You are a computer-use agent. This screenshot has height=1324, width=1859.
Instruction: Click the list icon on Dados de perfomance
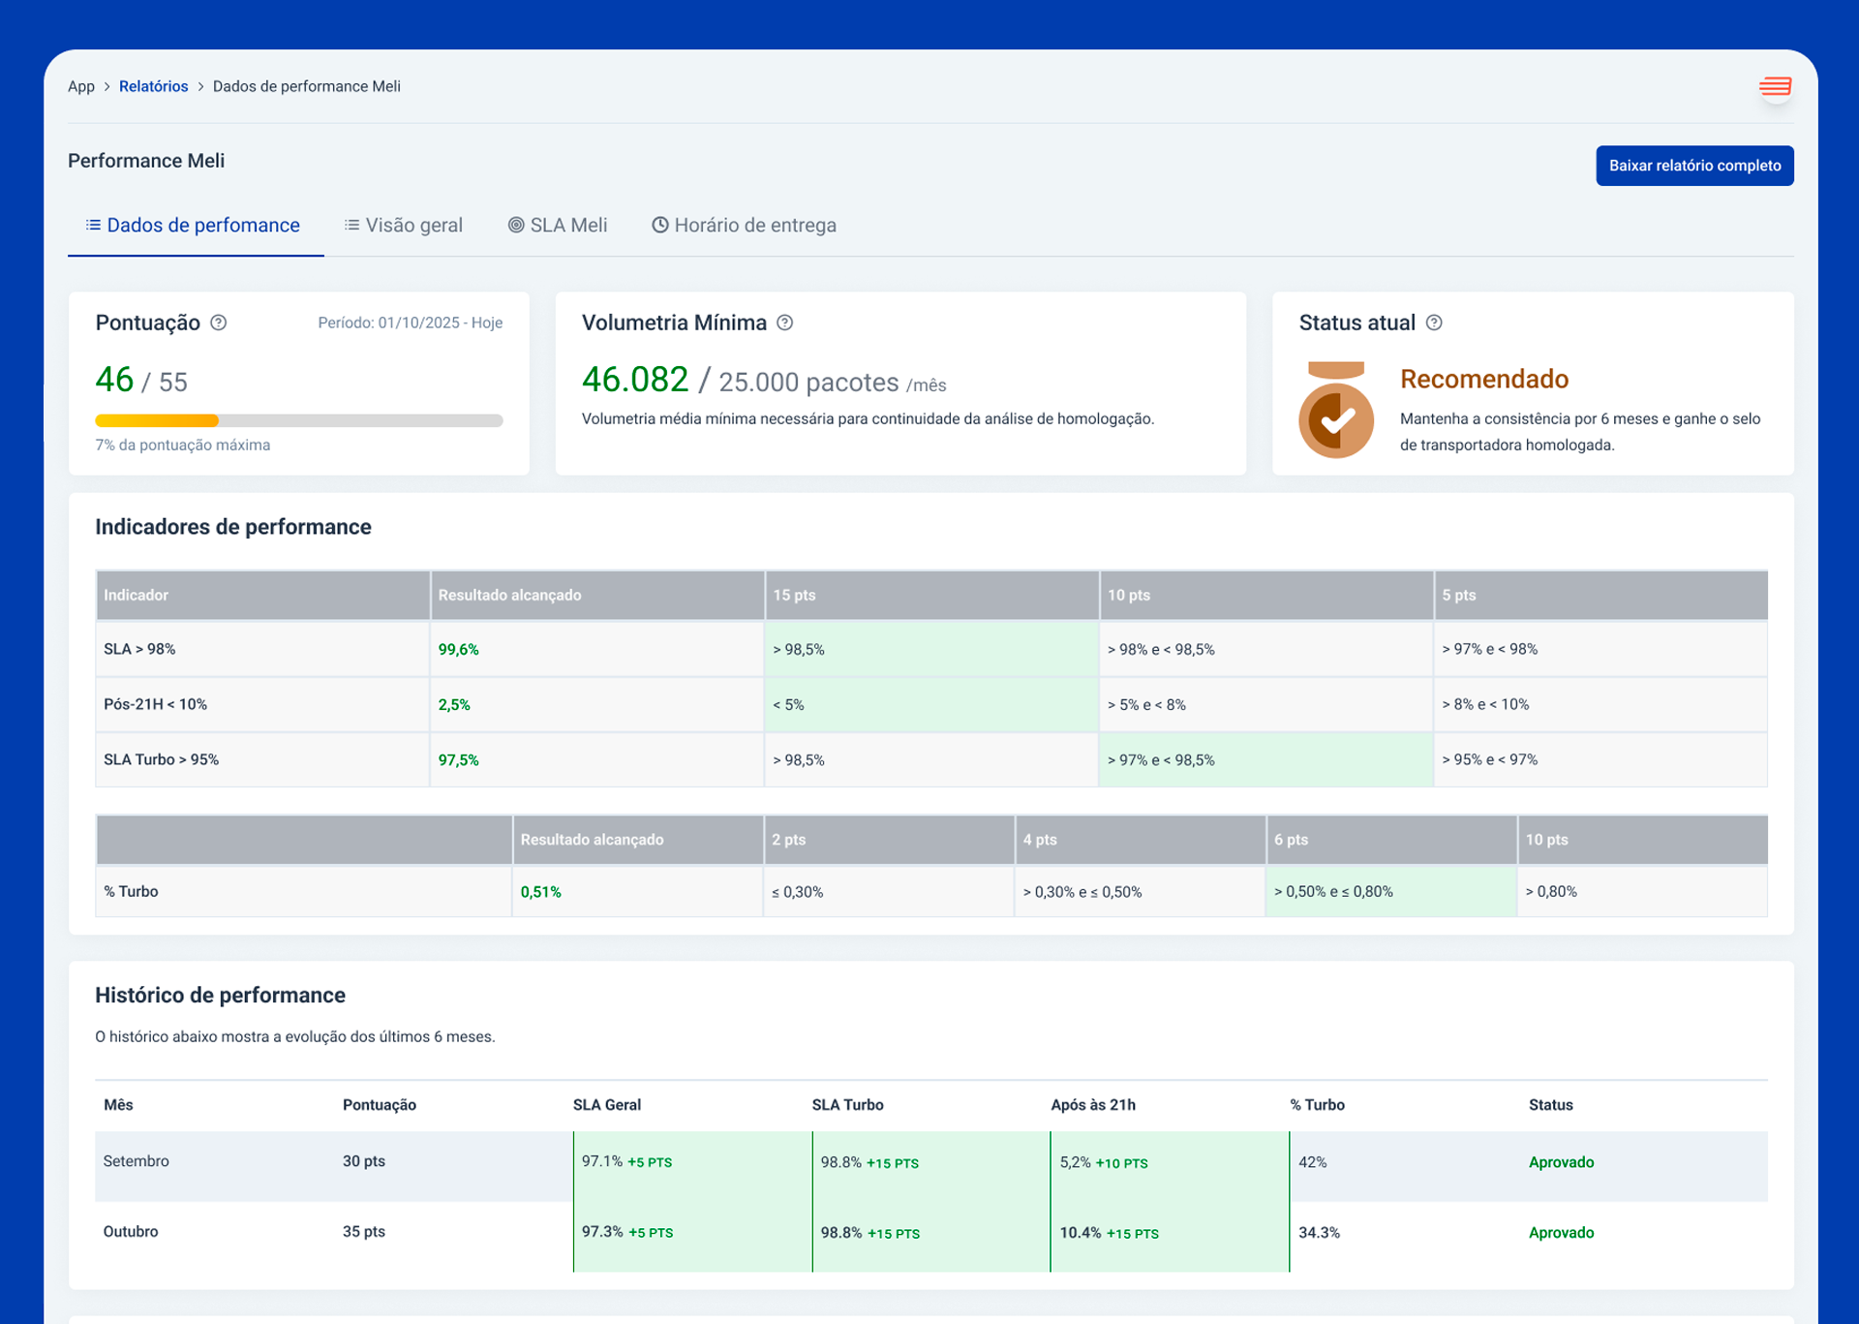[x=93, y=225]
